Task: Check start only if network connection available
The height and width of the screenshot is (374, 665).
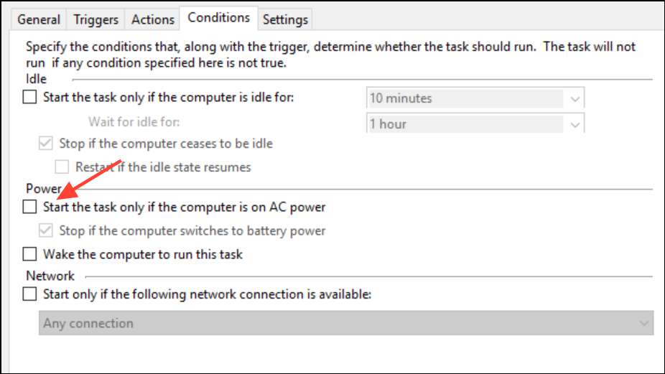Action: click(30, 294)
